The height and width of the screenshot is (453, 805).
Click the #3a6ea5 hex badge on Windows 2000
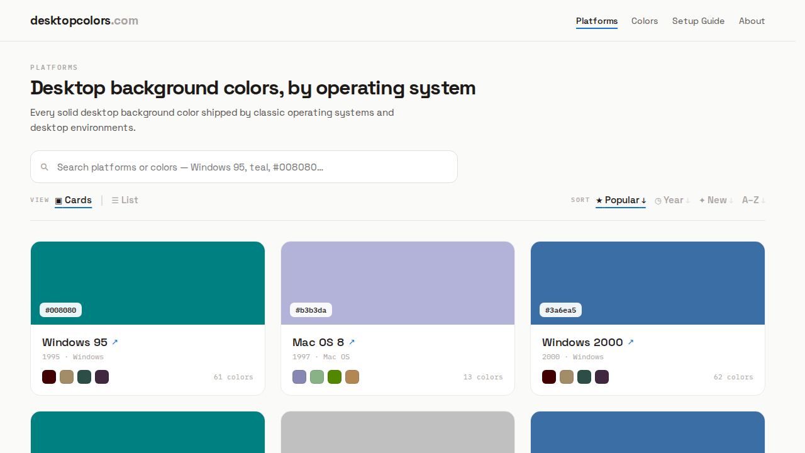pyautogui.click(x=561, y=310)
